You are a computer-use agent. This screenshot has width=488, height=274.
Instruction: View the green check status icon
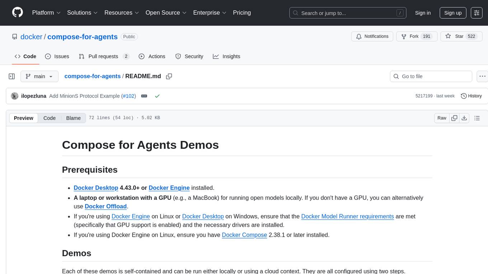[157, 96]
